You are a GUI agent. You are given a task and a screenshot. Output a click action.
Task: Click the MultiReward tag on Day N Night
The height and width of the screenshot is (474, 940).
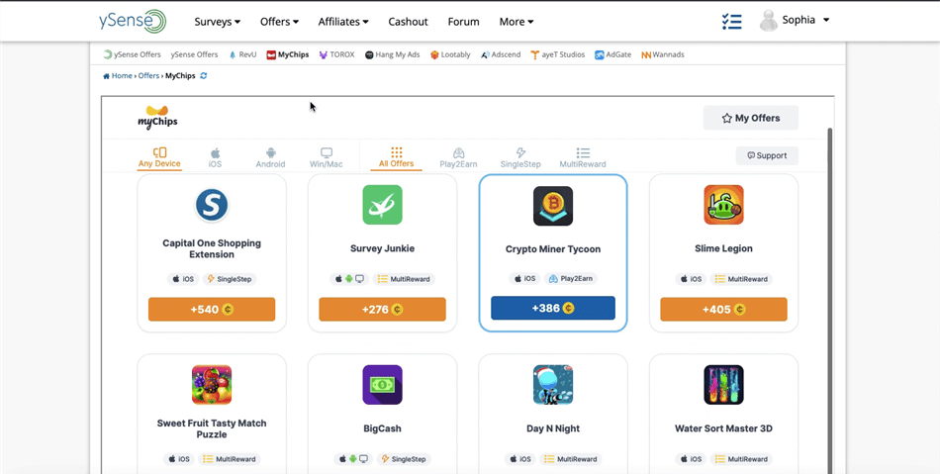(x=571, y=459)
